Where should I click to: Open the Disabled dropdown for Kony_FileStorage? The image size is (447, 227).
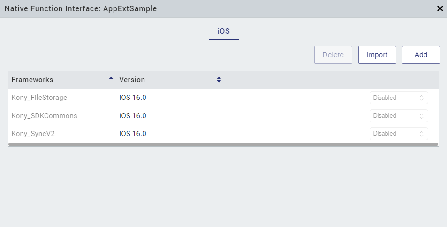pos(398,98)
